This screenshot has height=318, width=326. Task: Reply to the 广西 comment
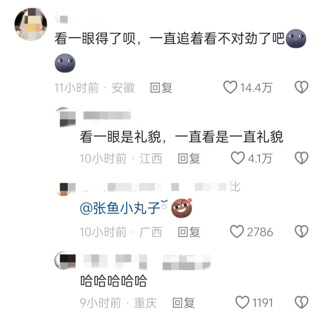tap(189, 232)
